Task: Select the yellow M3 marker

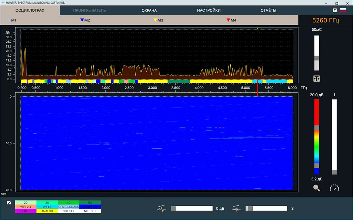Action: (158, 20)
